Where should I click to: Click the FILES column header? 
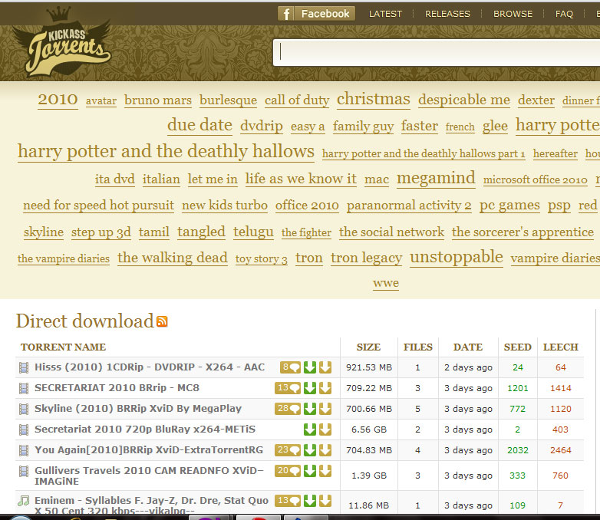[418, 347]
